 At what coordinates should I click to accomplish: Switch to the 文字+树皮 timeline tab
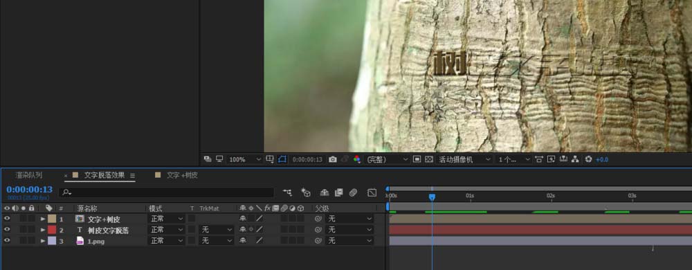(182, 175)
